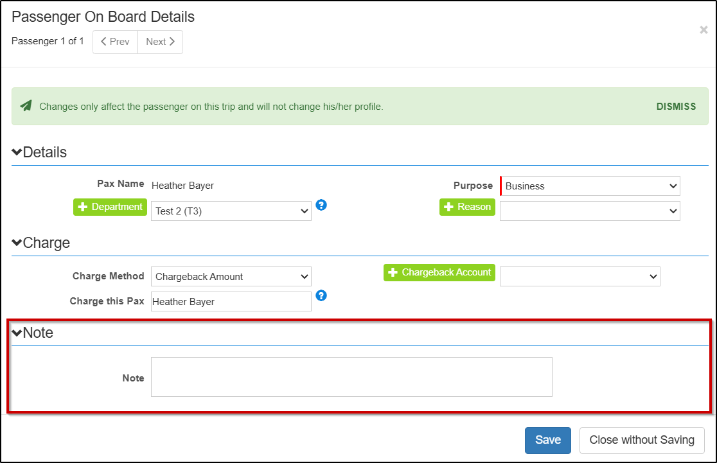Click the green Add Department button
Viewport: 717px width, 463px height.
[110, 207]
